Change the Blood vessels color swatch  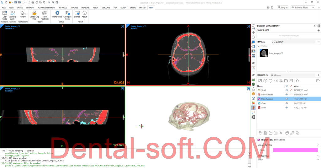tap(295, 150)
